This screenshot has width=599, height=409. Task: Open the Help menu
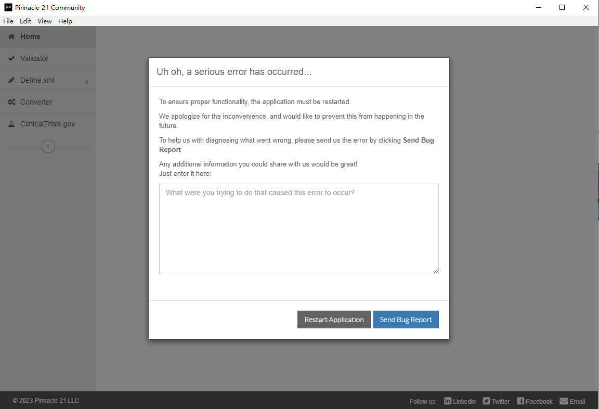65,21
